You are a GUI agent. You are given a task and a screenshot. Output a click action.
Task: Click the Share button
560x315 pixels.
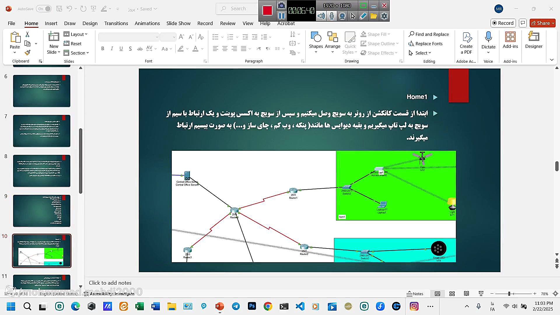542,23
